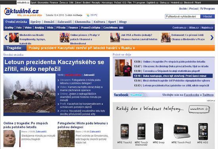218x149 pixels.
Task: Open 13:56 Online z tragédie news item
Action: [x=174, y=61]
